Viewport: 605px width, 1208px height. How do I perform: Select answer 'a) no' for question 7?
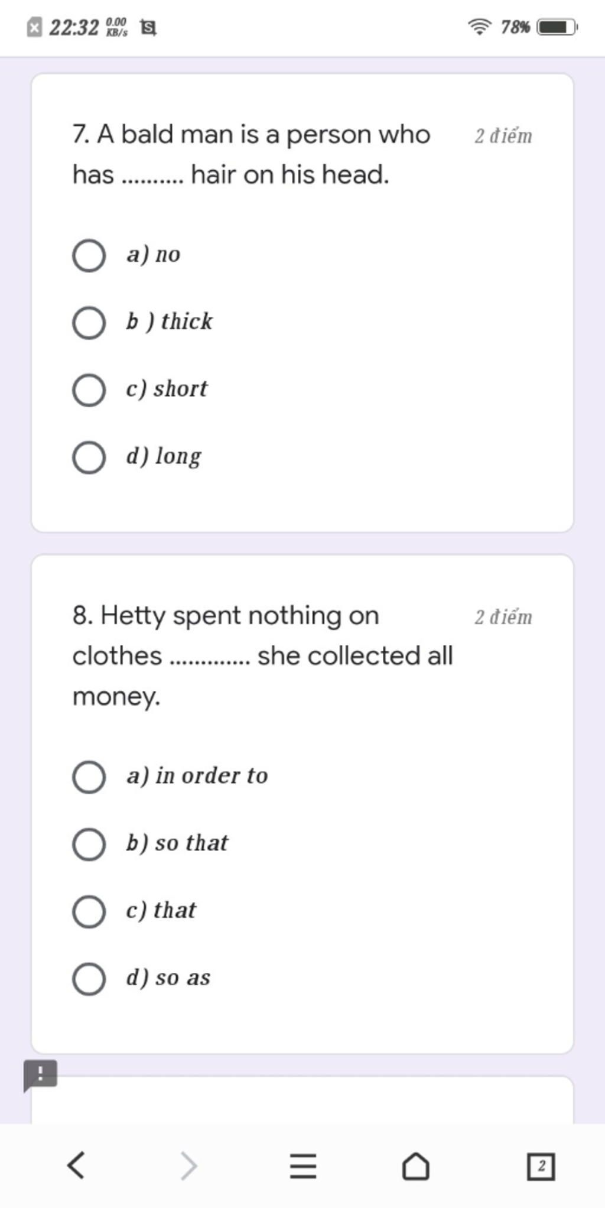pyautogui.click(x=89, y=256)
